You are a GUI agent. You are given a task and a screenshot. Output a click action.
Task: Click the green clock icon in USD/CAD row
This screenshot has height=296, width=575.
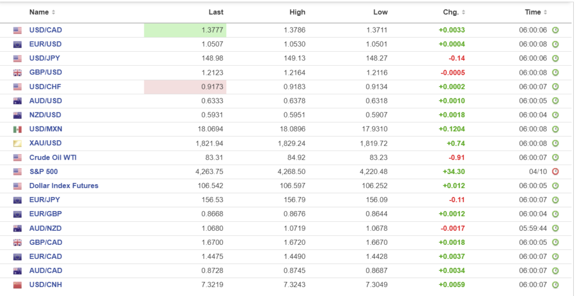point(555,30)
